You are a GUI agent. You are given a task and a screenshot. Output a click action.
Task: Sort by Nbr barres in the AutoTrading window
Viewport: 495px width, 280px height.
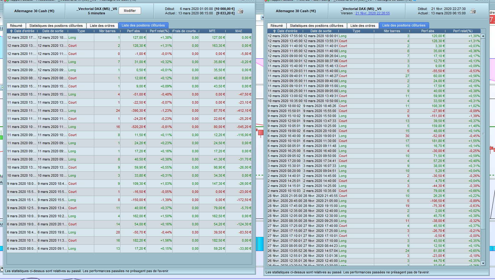pos(392,31)
